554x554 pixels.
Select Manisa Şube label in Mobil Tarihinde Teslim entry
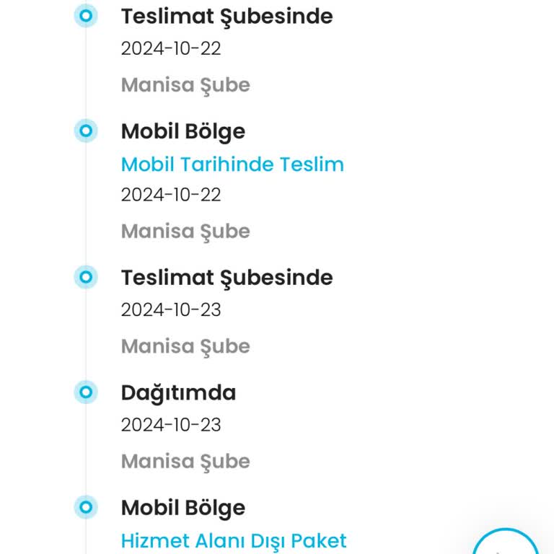[185, 232]
